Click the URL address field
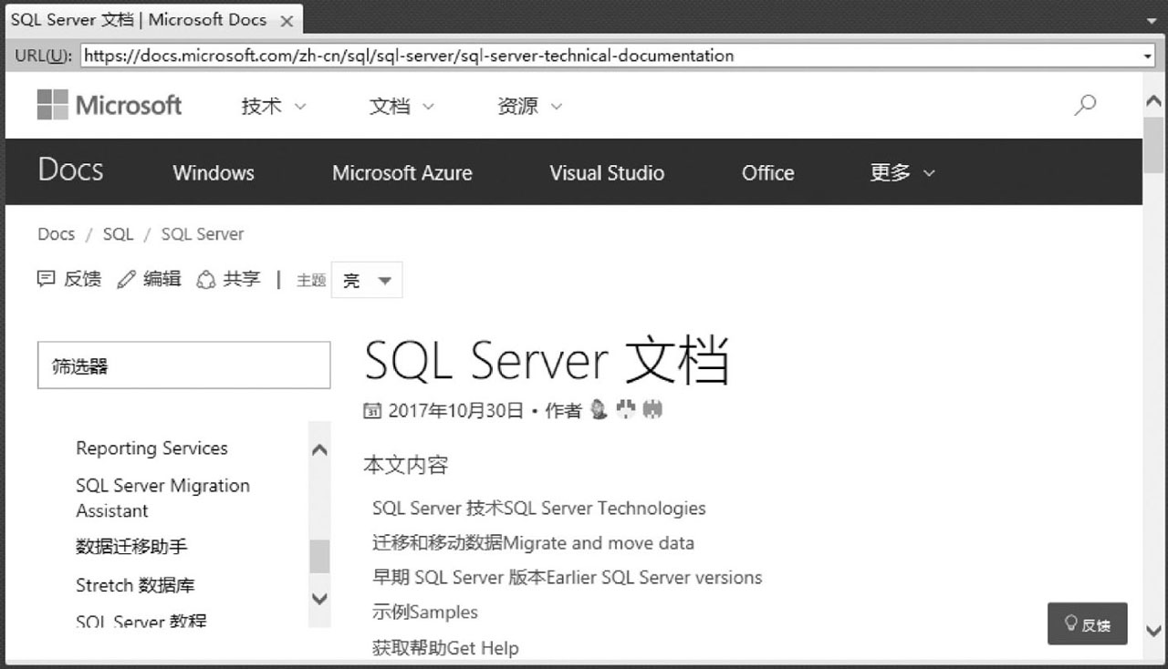 click(610, 56)
